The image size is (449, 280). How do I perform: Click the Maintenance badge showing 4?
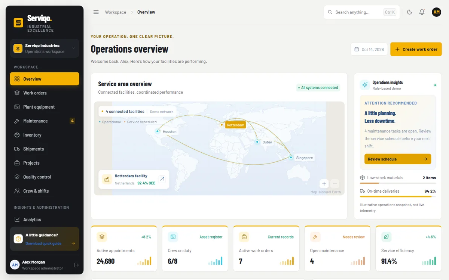pyautogui.click(x=72, y=121)
